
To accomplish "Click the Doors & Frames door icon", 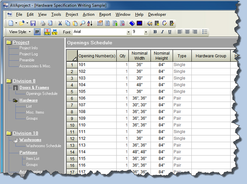I will pos(15,88).
